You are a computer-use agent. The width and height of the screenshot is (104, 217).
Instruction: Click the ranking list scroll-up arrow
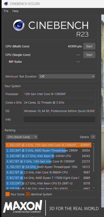tap(94, 144)
